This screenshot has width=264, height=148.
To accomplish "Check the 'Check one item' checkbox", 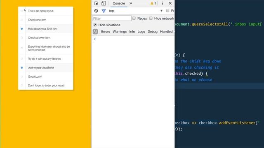I will point(22,20).
